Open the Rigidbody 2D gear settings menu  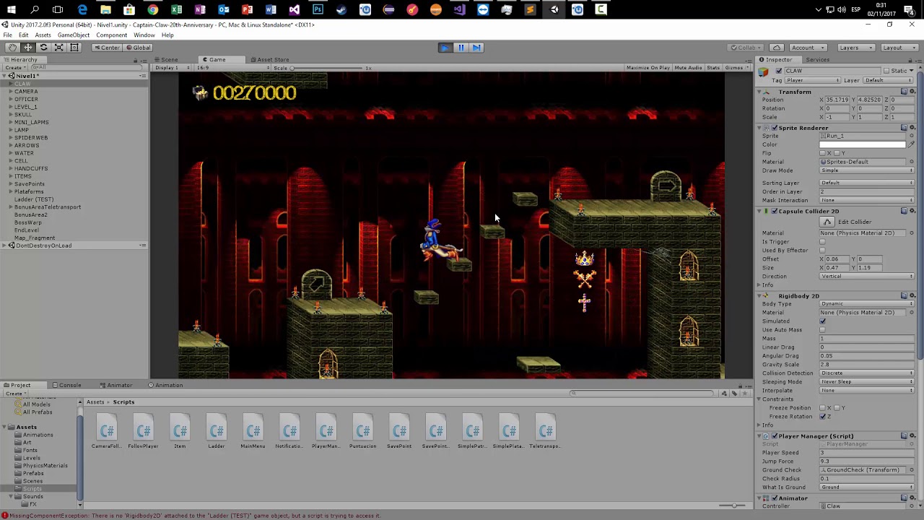(x=912, y=295)
